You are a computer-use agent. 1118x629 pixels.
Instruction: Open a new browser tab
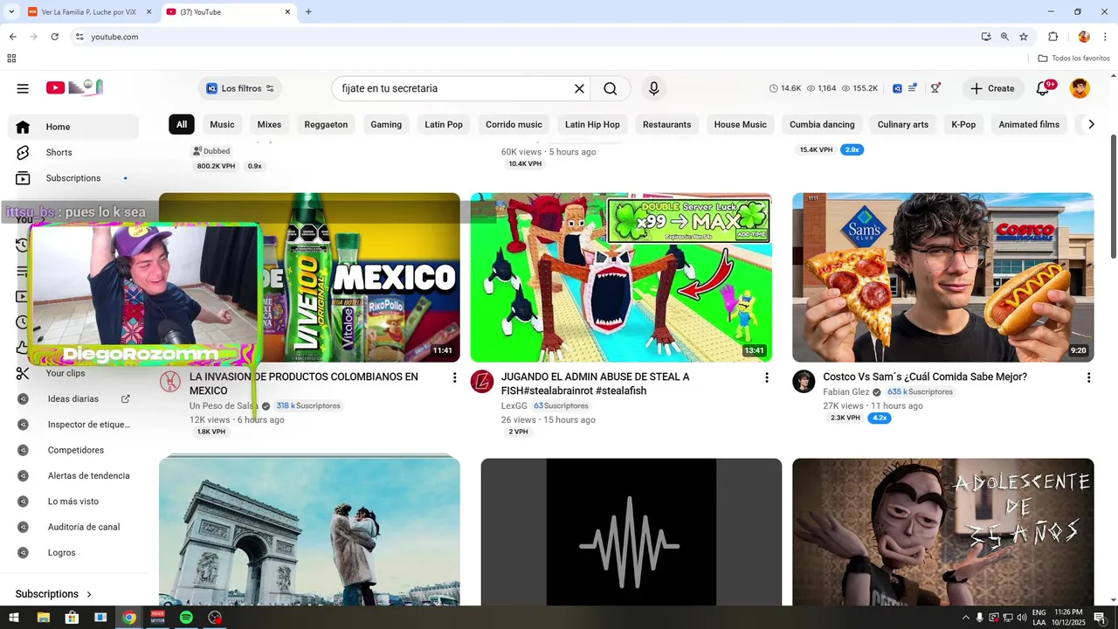coord(308,12)
